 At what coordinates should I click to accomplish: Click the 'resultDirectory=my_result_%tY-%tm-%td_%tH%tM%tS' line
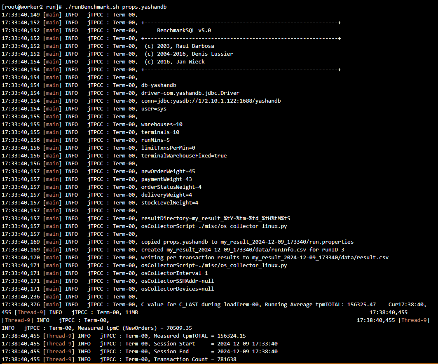pyautogui.click(x=215, y=218)
